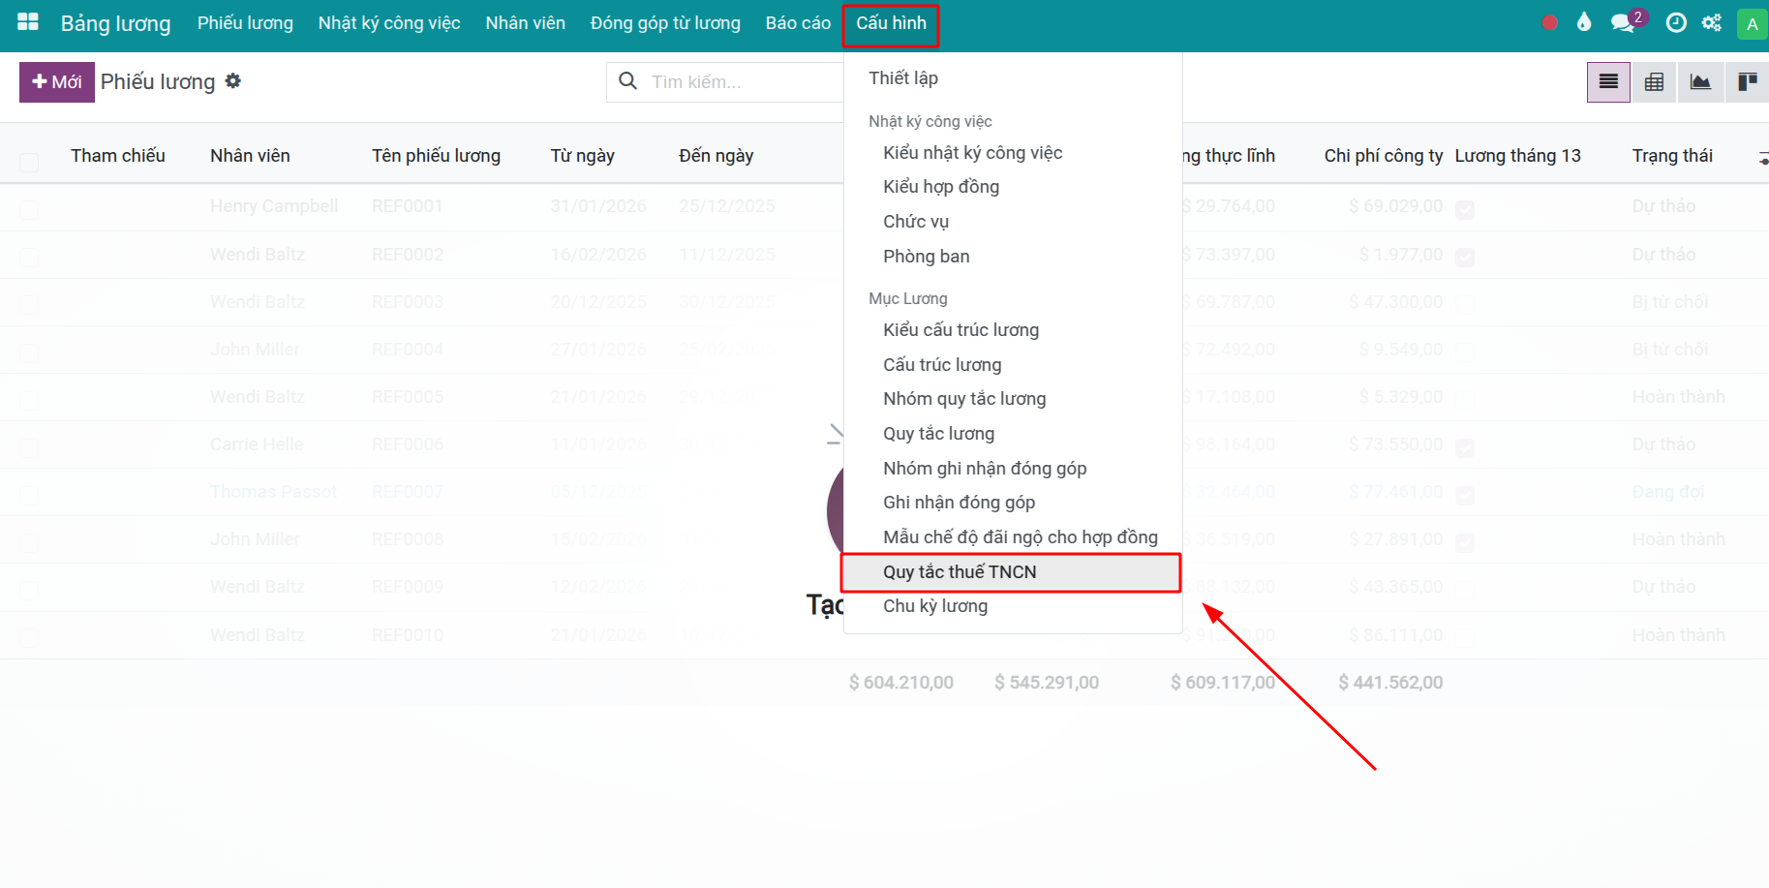1769x888 pixels.
Task: Open the chat messages icon with badge
Action: pyautogui.click(x=1623, y=23)
